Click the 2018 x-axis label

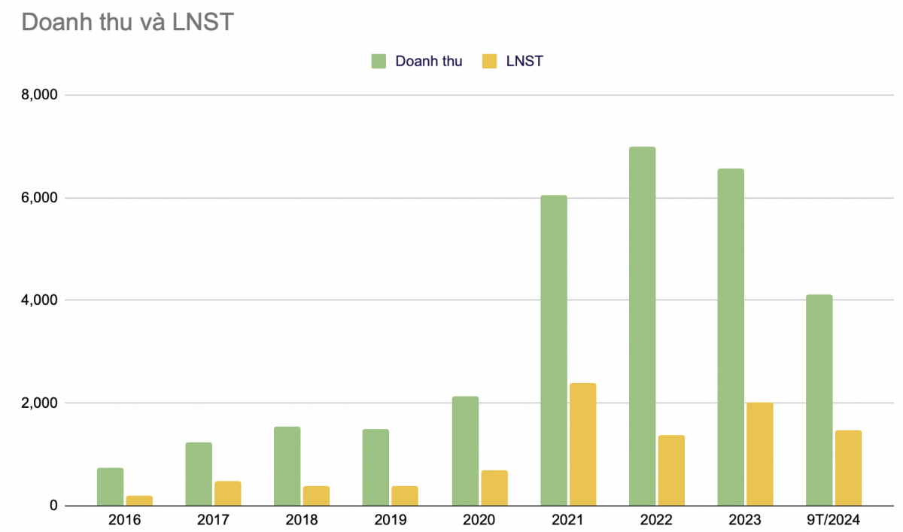point(302,520)
